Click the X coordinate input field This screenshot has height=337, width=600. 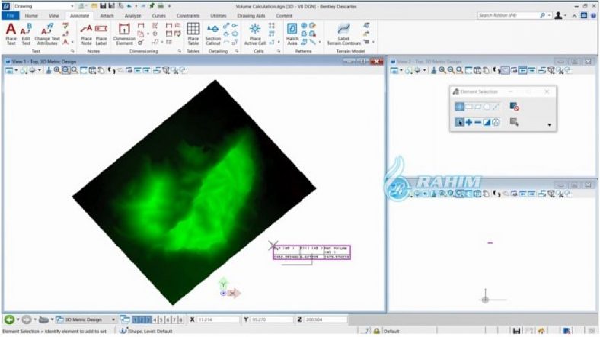coord(217,319)
